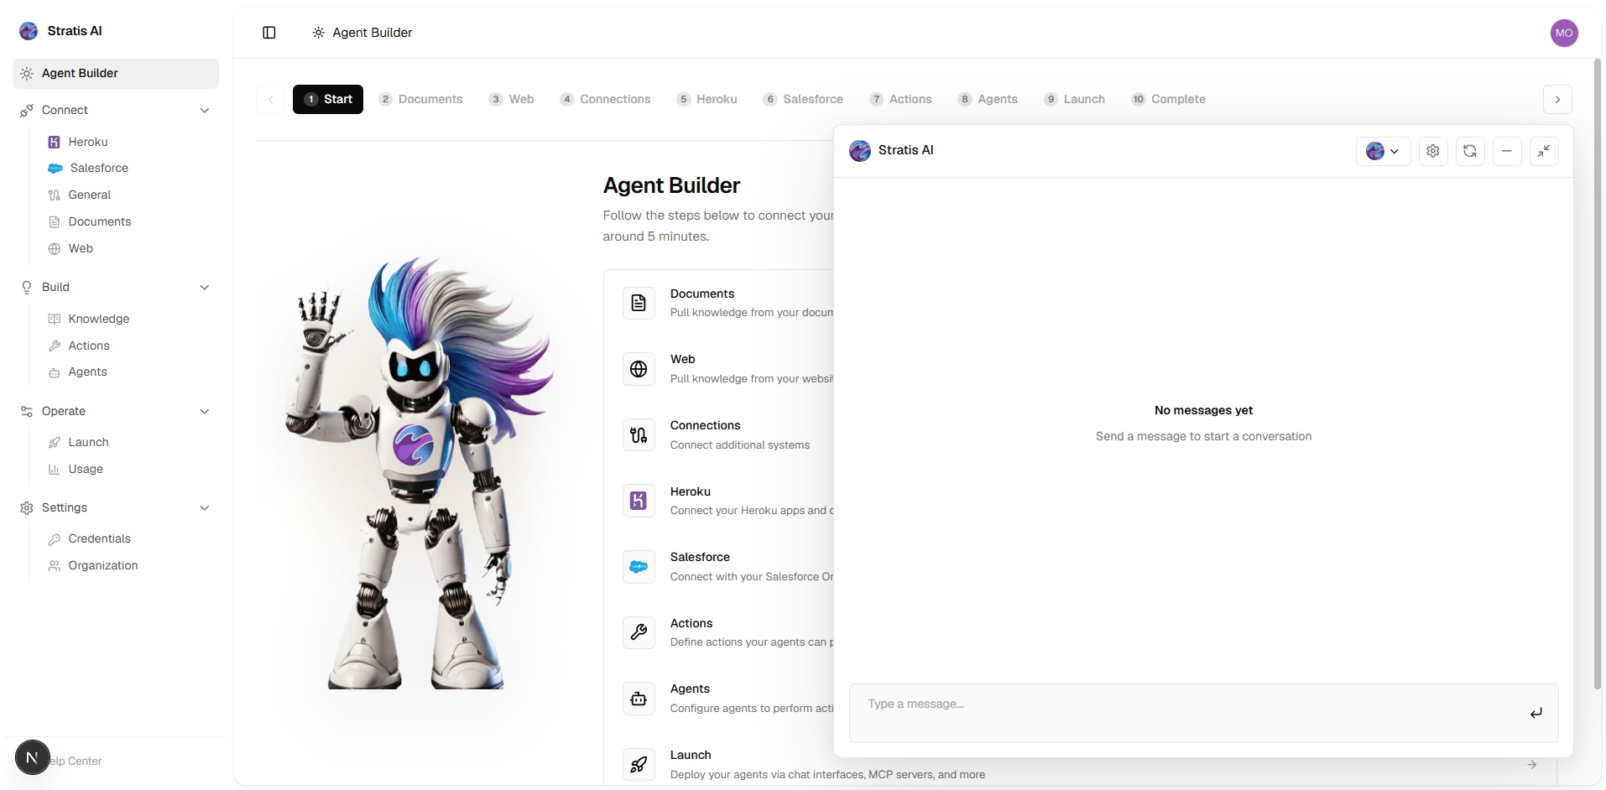Click the Salesforce cloud icon in steps list
Screen dimensions: 1606x790
639,567
